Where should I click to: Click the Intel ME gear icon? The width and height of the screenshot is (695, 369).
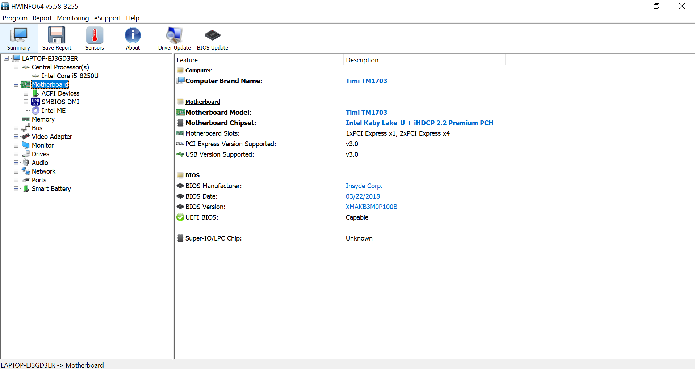coord(35,111)
